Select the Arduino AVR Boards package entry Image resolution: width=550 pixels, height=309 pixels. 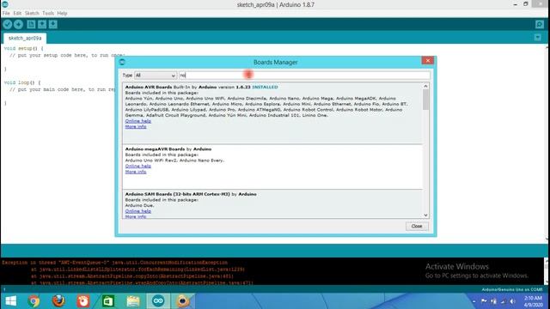[x=272, y=113]
